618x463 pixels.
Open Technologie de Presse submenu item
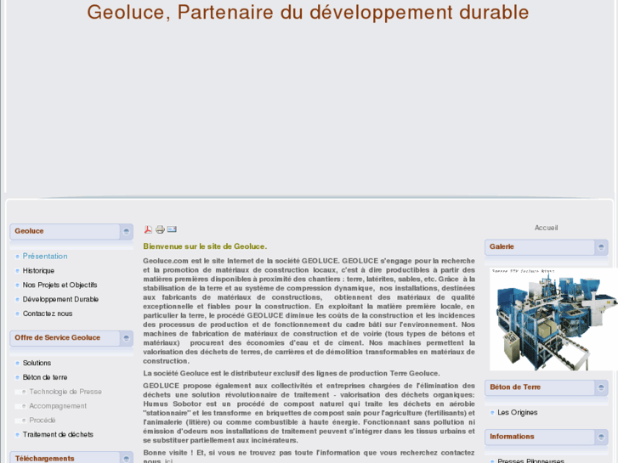pos(65,392)
